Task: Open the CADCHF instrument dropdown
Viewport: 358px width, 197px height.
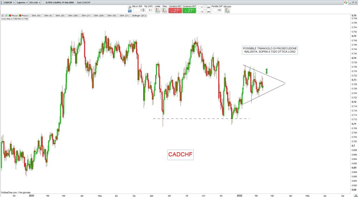Action: pos(9,2)
